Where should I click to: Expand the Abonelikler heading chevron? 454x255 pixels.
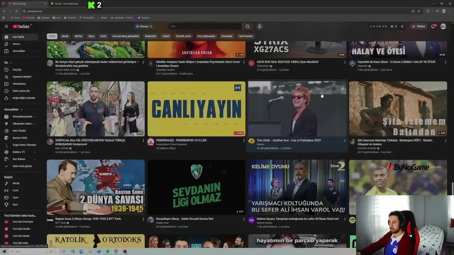pyautogui.click(x=21, y=110)
